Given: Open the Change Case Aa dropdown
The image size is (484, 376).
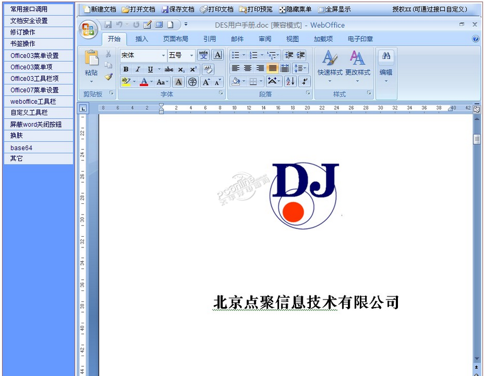Looking at the screenshot, I should click(x=162, y=82).
